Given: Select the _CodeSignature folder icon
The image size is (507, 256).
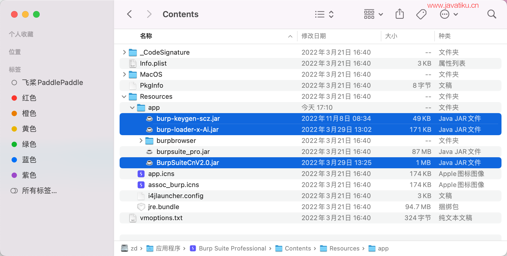Looking at the screenshot, I should pyautogui.click(x=133, y=52).
